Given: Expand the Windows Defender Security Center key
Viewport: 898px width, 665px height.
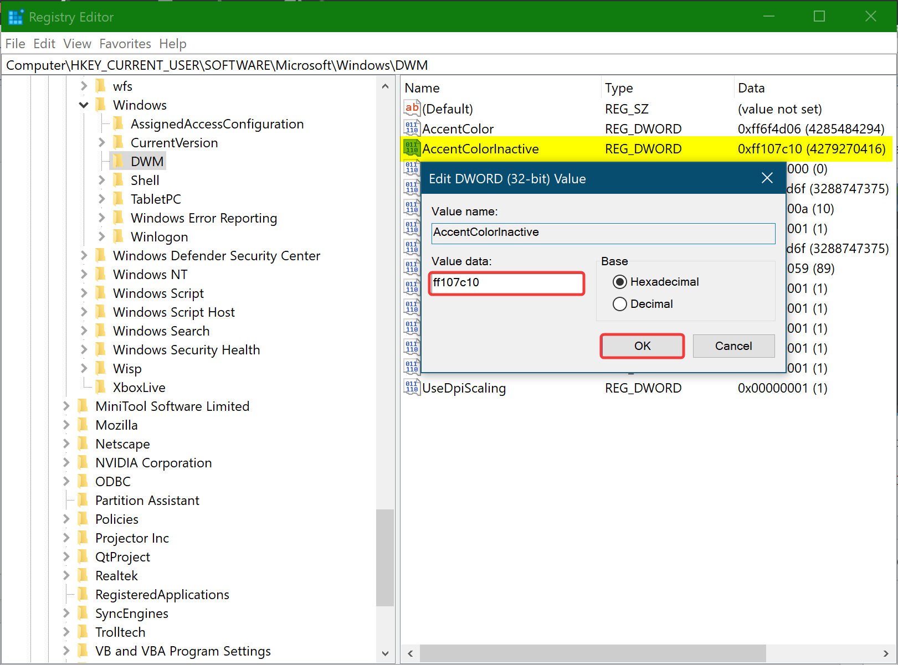Looking at the screenshot, I should [84, 255].
